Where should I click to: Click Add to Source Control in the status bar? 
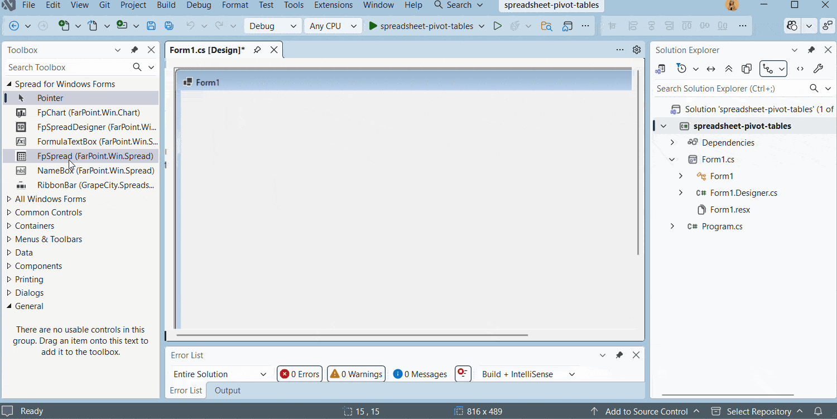pos(646,411)
